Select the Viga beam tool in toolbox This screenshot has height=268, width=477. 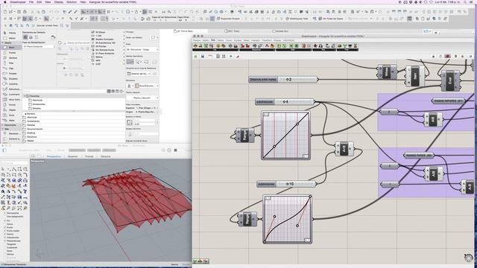pyautogui.click(x=11, y=68)
